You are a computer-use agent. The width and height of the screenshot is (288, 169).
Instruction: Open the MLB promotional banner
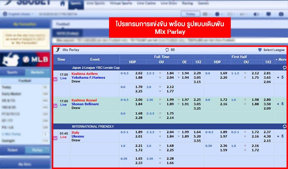25,59
